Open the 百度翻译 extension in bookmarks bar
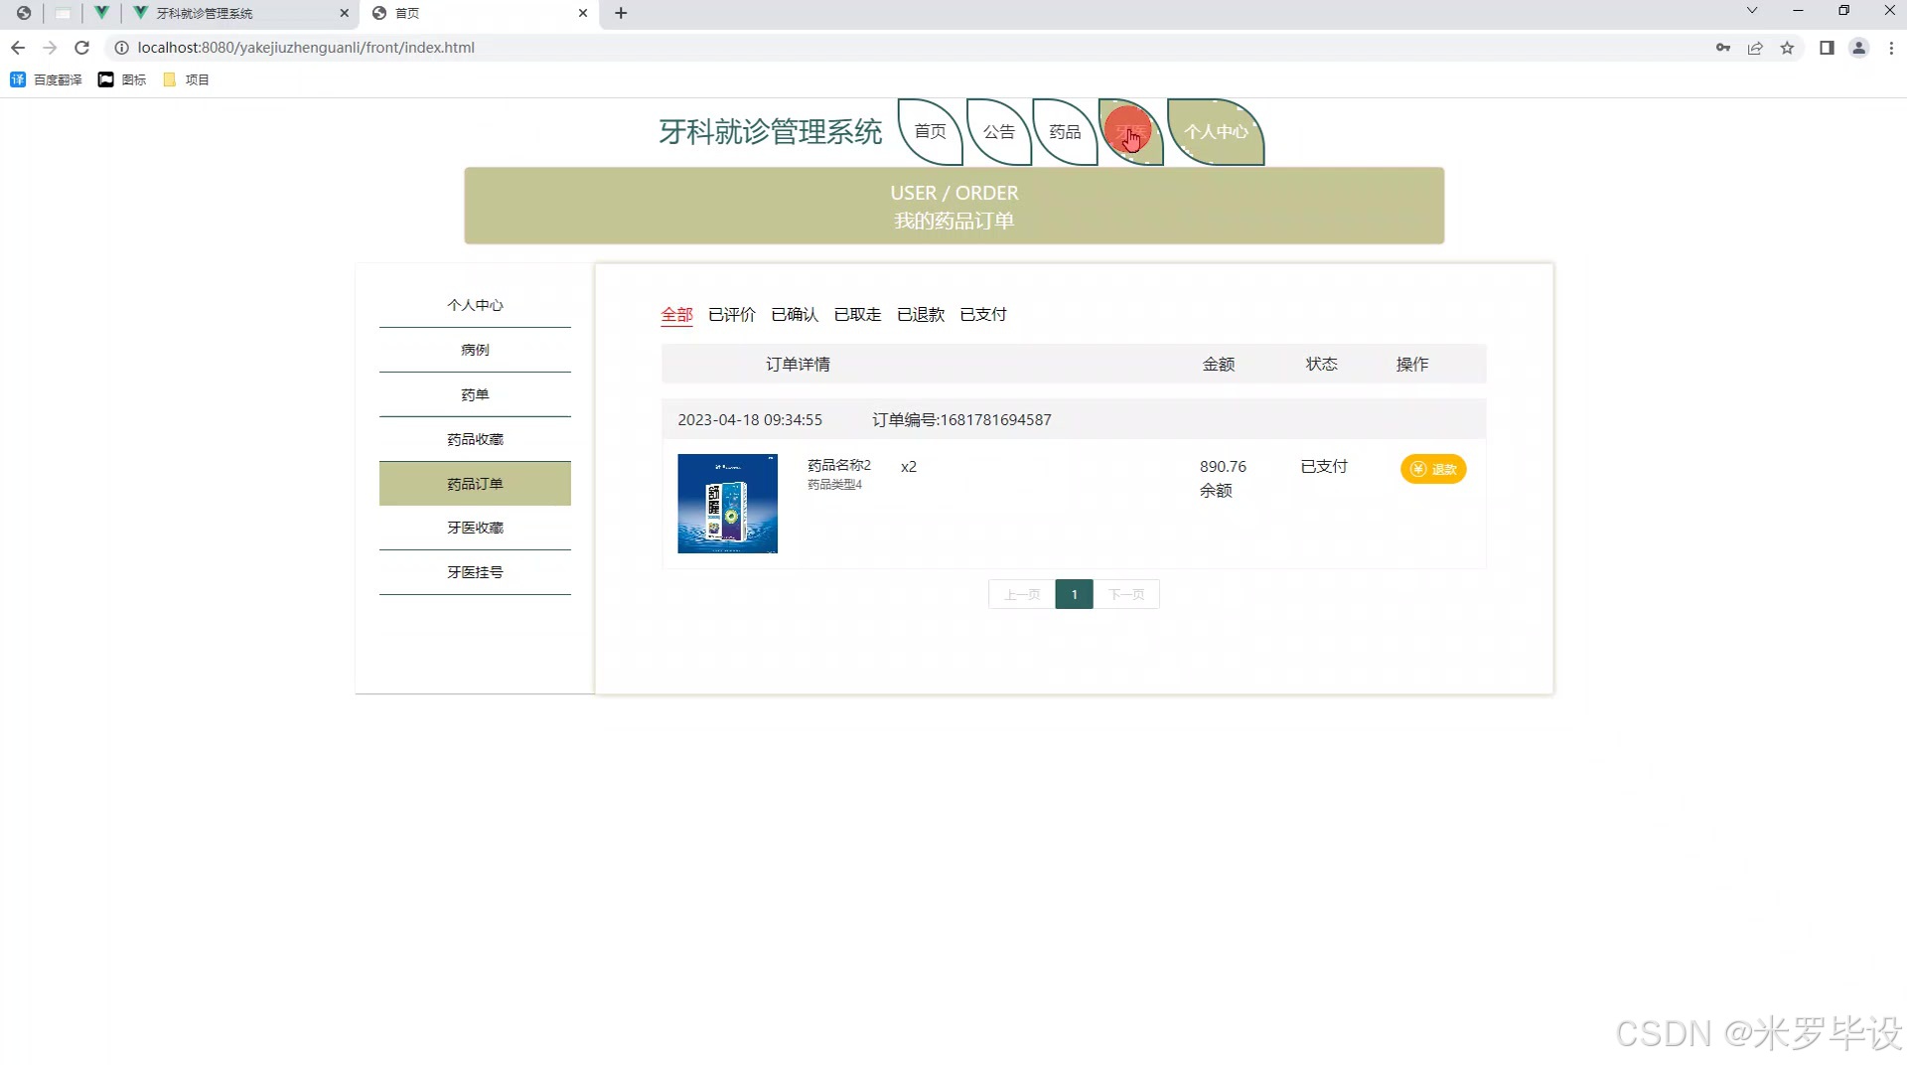This screenshot has height=1065, width=1907. 46,79
